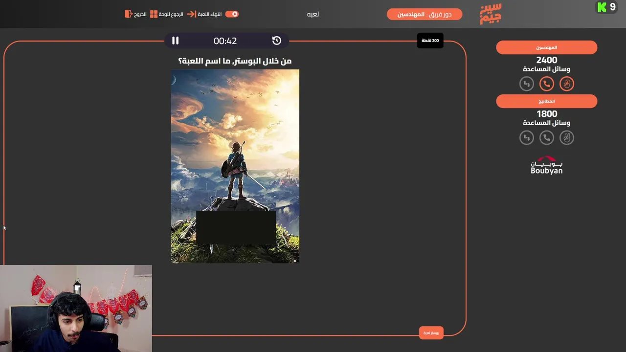The width and height of the screenshot is (626, 352).
Task: Pause the question countdown timer
Action: 175,41
